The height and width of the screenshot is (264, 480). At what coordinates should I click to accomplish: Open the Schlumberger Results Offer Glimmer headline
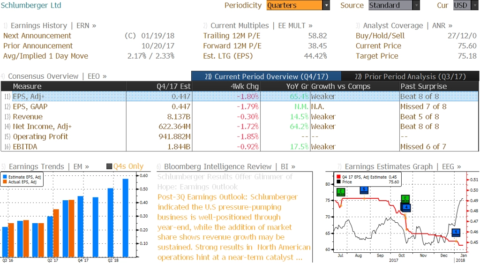[225, 181]
